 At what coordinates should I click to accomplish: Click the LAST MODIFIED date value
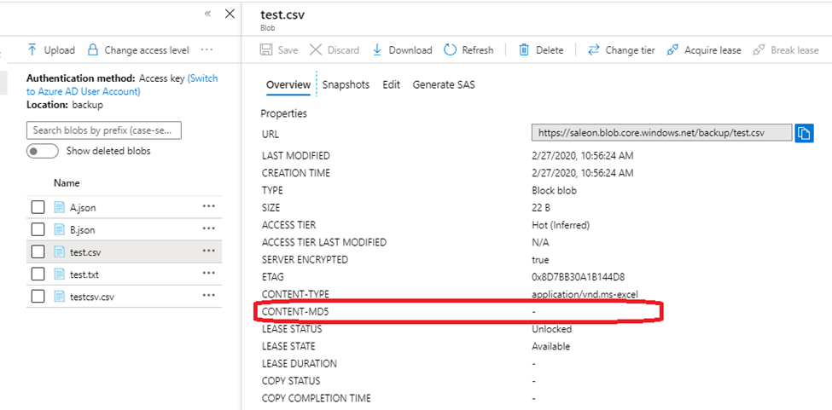[582, 156]
